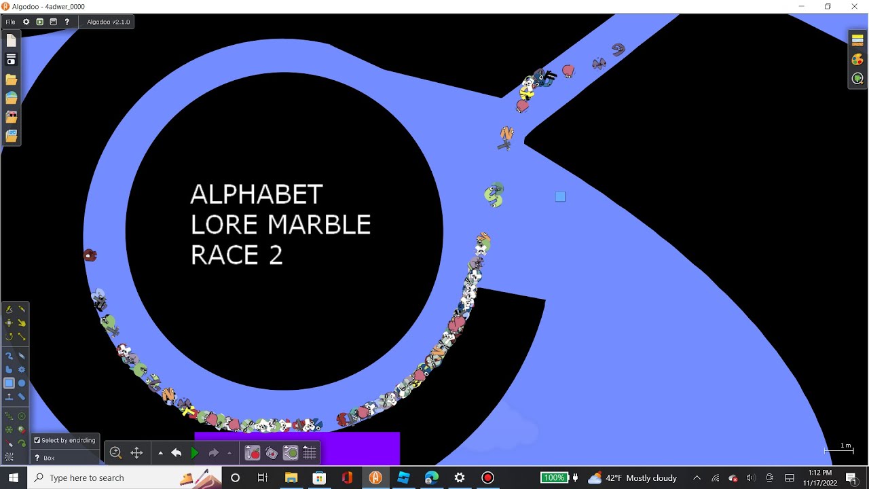Screen dimensions: 869x489
Task: Select the Sketch tool
Action: [9, 309]
